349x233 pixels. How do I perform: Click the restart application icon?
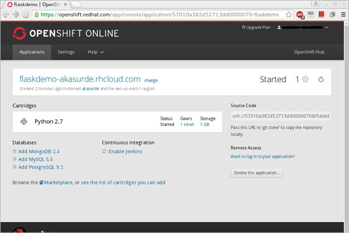(x=321, y=80)
